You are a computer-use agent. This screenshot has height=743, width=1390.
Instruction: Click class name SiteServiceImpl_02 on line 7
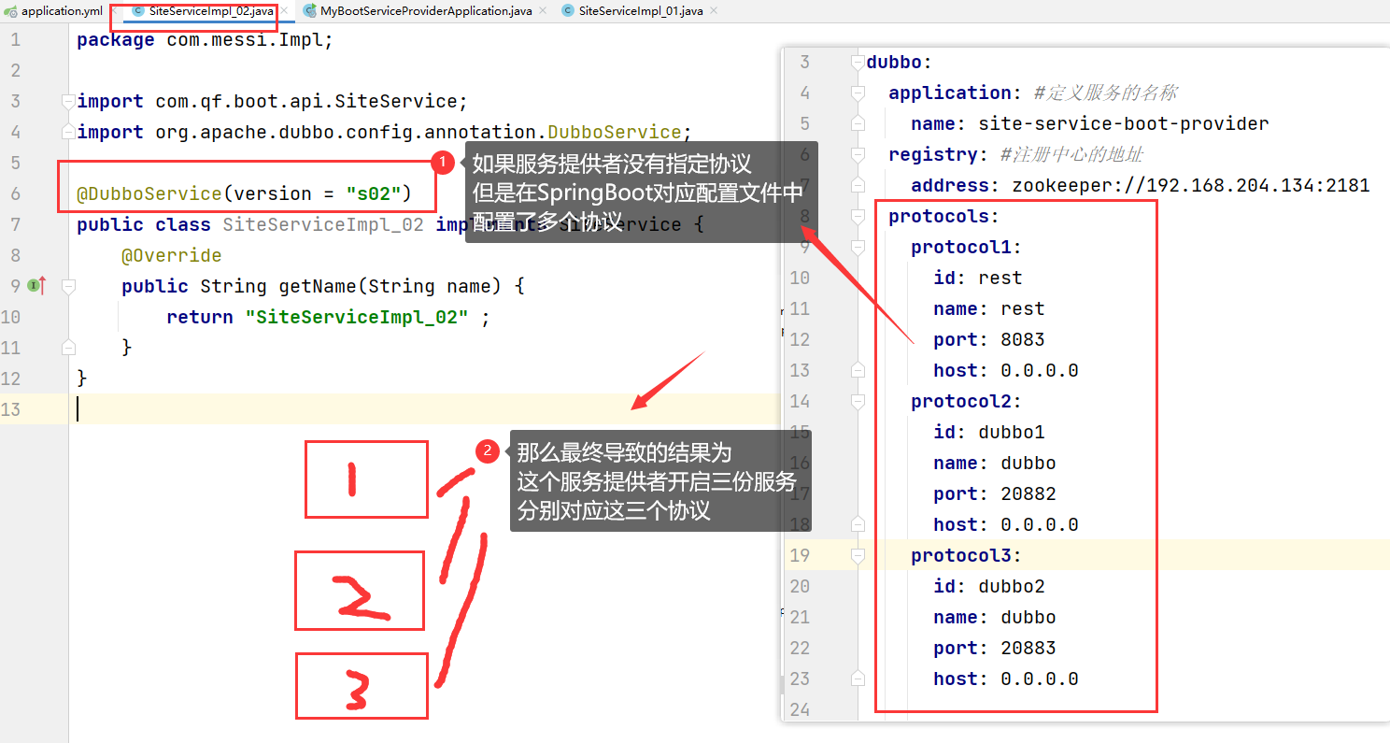(x=323, y=224)
